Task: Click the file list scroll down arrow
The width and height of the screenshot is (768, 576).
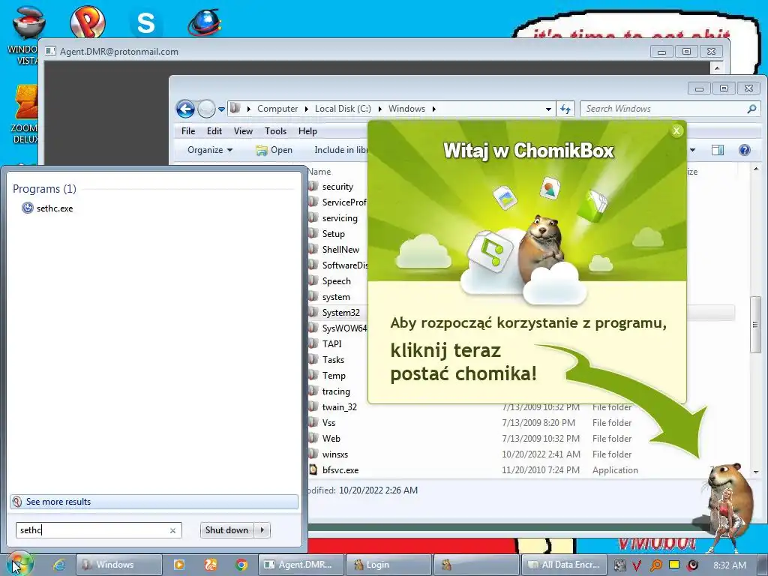Action: (755, 472)
